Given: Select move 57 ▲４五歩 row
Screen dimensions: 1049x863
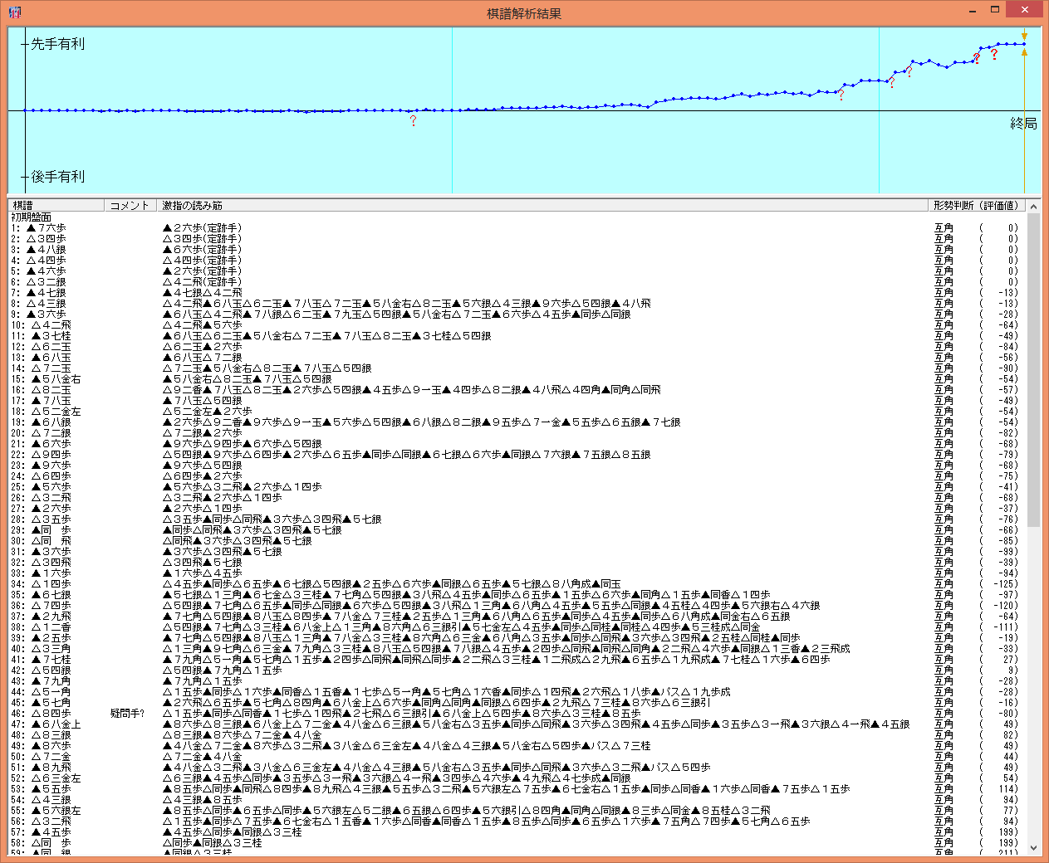Looking at the screenshot, I should [x=50, y=831].
